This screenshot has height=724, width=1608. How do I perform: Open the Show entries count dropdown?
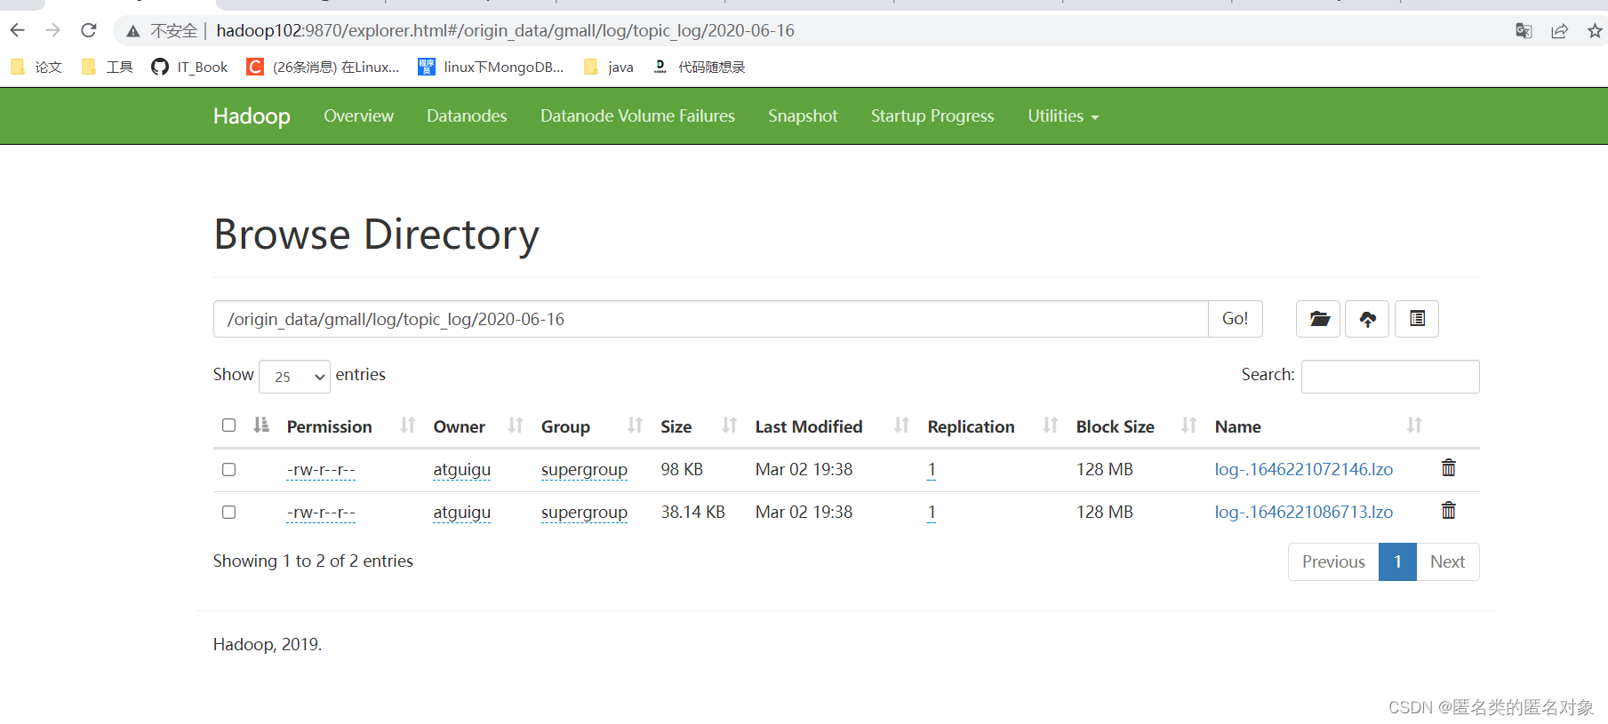coord(294,377)
